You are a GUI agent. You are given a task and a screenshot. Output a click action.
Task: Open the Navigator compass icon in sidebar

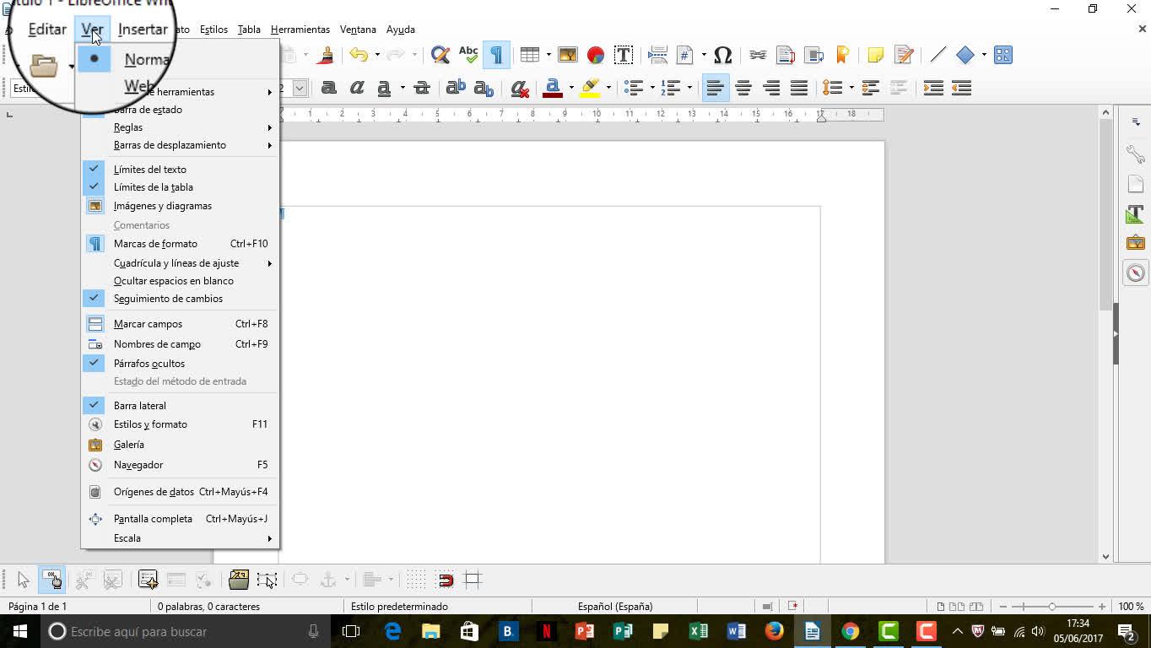point(1135,273)
